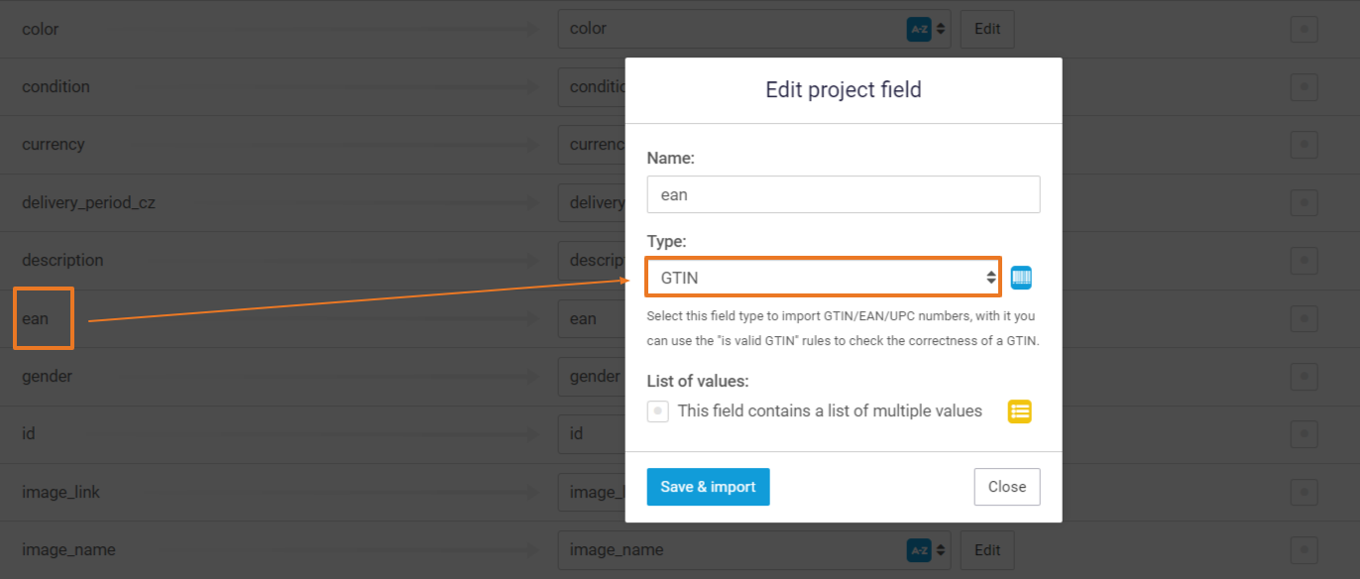Image resolution: width=1360 pixels, height=579 pixels.
Task: Click the A-Z text icon in the color row
Action: 919,29
